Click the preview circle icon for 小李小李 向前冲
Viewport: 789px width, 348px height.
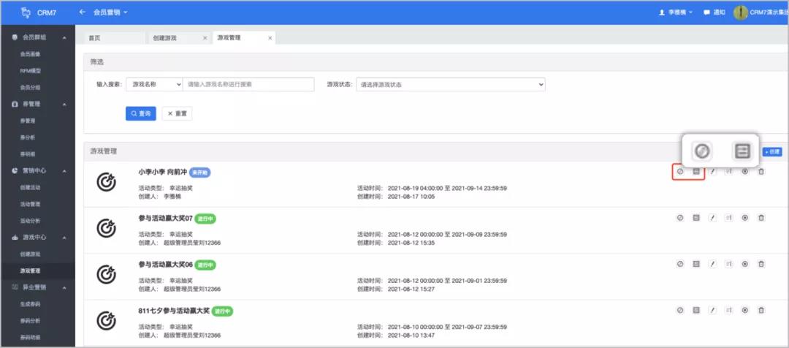[745, 172]
